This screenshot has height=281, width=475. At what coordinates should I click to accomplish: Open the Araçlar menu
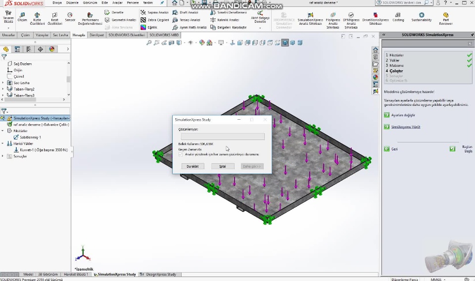(x=117, y=3)
